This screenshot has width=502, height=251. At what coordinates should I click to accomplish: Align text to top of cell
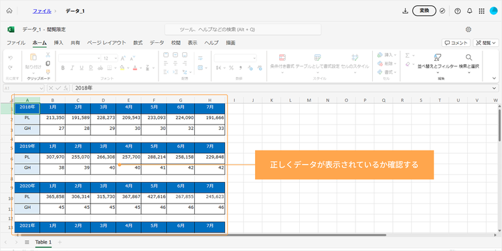click(166, 55)
